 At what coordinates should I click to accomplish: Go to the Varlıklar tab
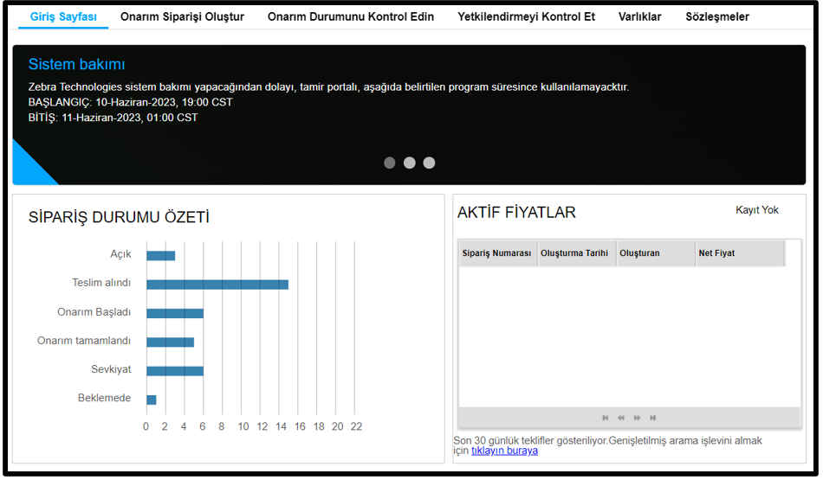(640, 16)
